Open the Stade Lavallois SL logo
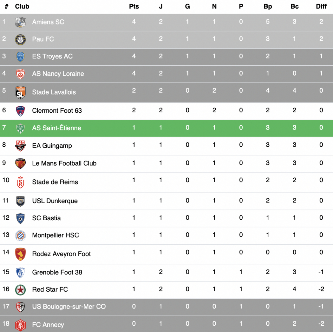The image size is (333, 332). pos(20,92)
